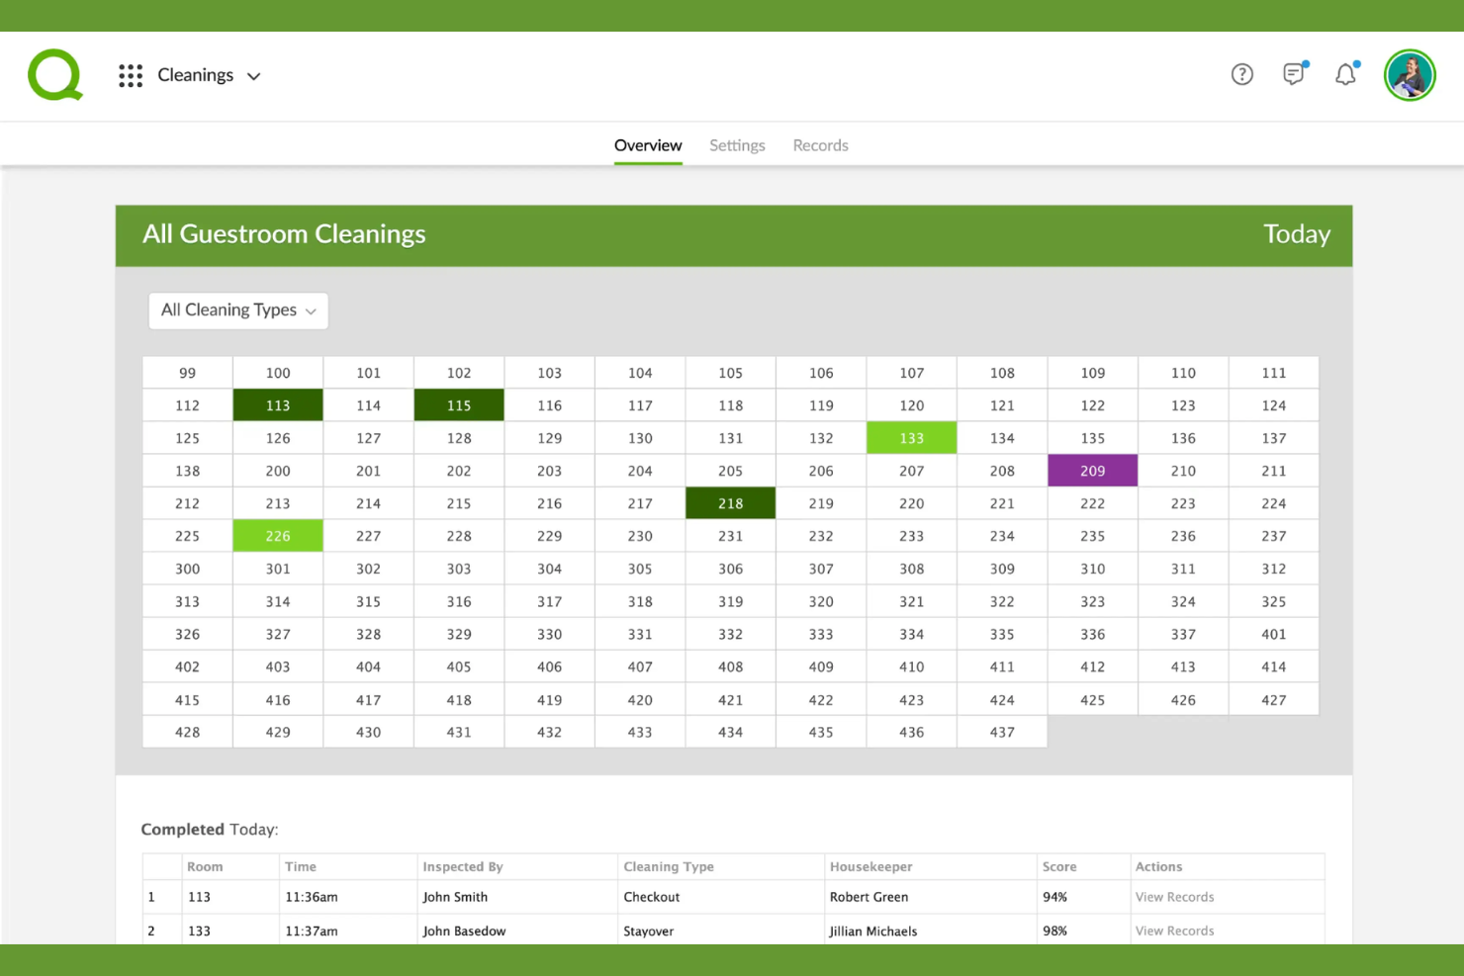
Task: Open the All Cleaning Types dropdown
Action: pos(238,311)
